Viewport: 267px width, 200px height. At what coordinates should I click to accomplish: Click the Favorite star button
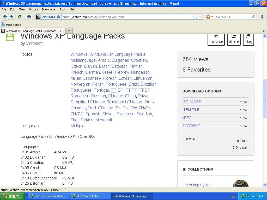coord(216,39)
